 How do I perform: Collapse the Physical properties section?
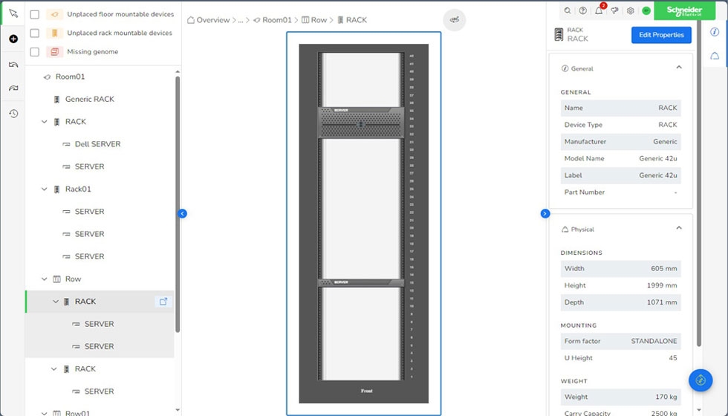pyautogui.click(x=678, y=229)
